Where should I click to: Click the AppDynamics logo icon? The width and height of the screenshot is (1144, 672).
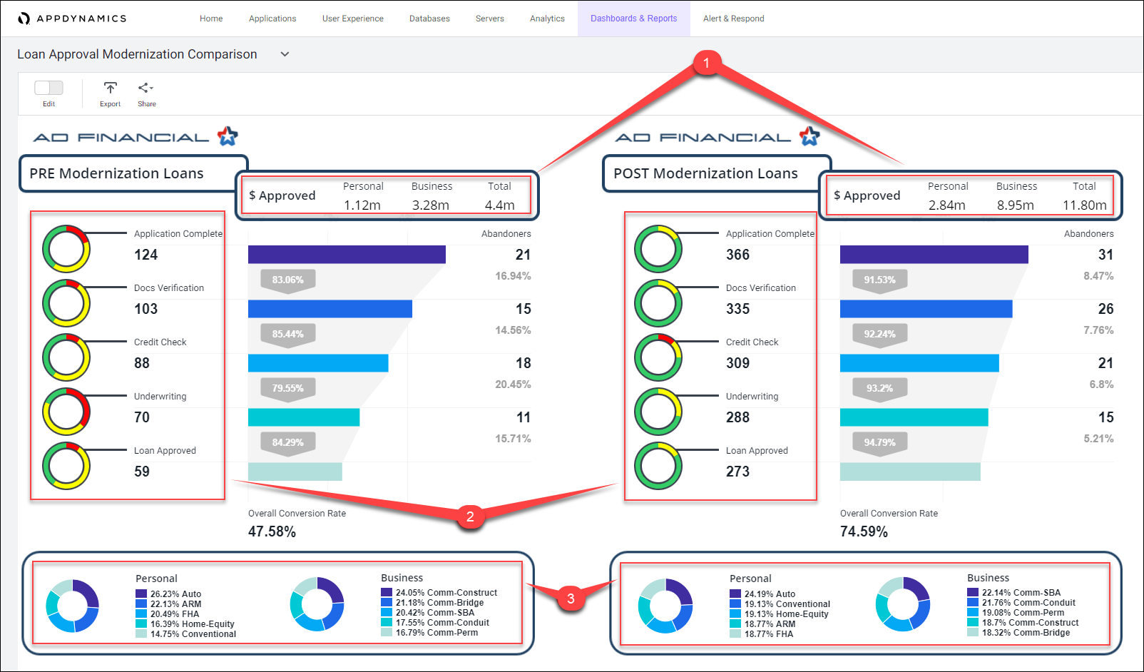(24, 19)
